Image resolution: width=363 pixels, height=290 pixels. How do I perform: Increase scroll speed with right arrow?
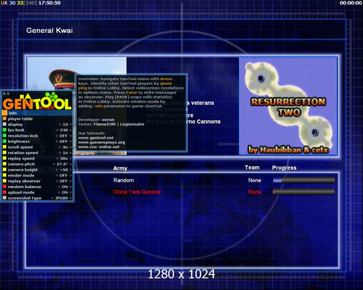70,147
